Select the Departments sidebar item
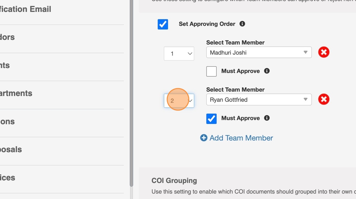This screenshot has height=199, width=356. [16, 93]
